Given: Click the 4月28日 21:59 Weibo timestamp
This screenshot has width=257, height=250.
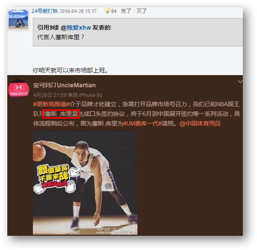Looking at the screenshot, I should pos(50,95).
